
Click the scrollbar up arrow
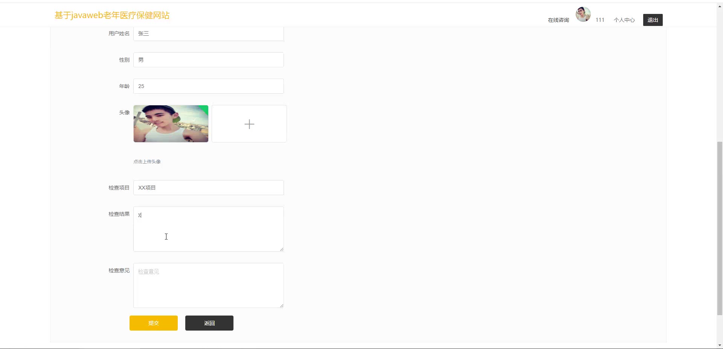tap(720, 6)
